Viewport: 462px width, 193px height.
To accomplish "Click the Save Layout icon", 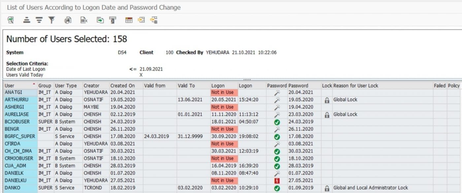I will [154, 20].
